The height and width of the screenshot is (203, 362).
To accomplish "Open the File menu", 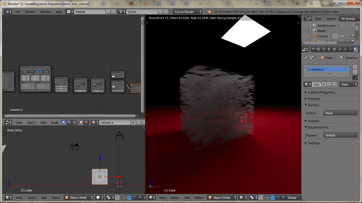I will click(x=18, y=12).
